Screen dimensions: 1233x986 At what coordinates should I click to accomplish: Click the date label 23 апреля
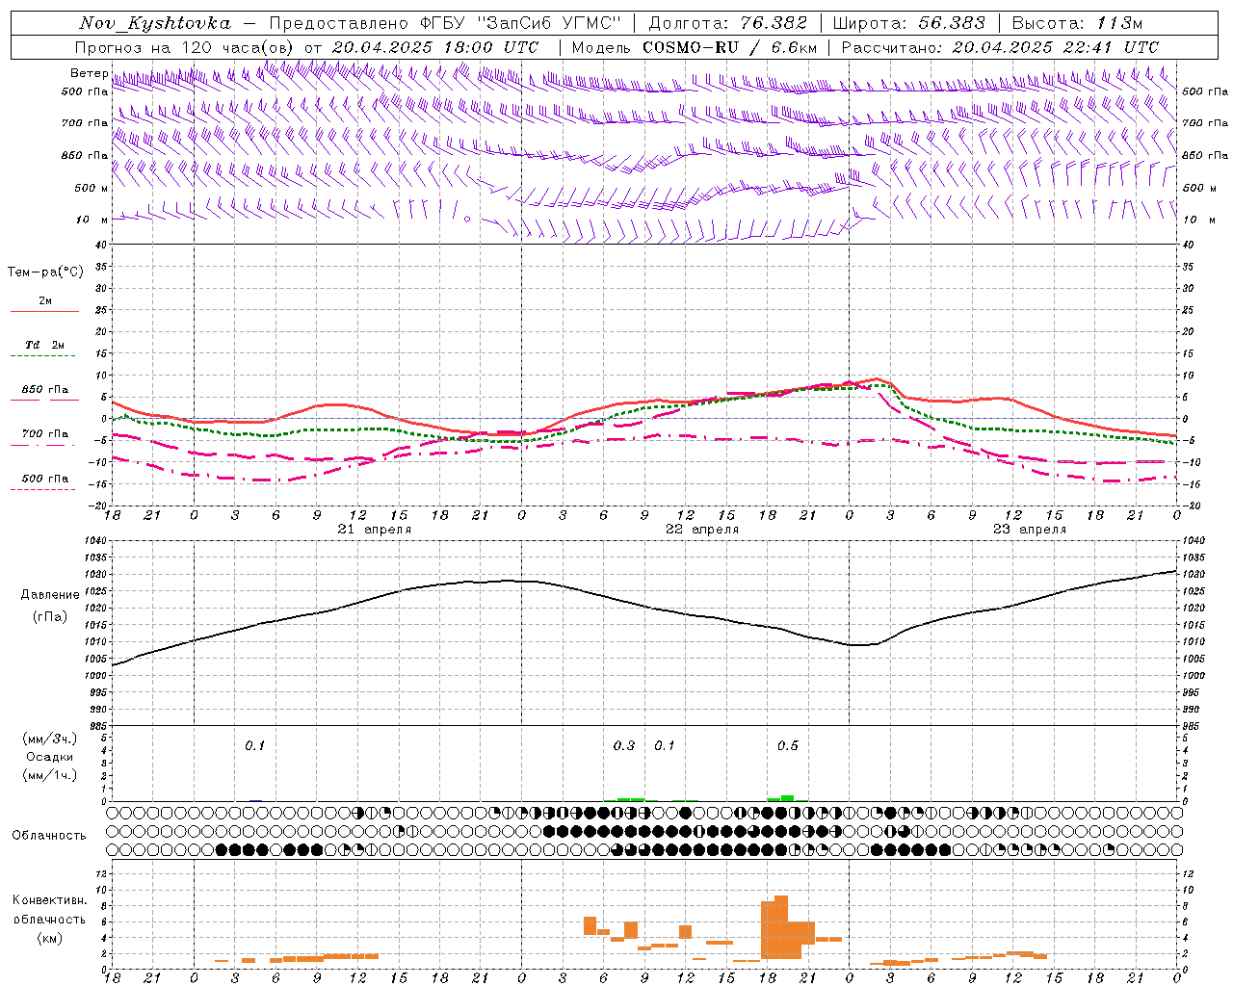click(1030, 530)
